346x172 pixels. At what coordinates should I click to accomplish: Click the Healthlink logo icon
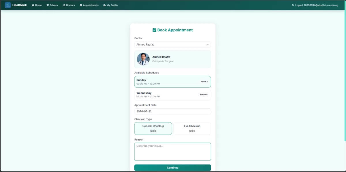pyautogui.click(x=8, y=5)
